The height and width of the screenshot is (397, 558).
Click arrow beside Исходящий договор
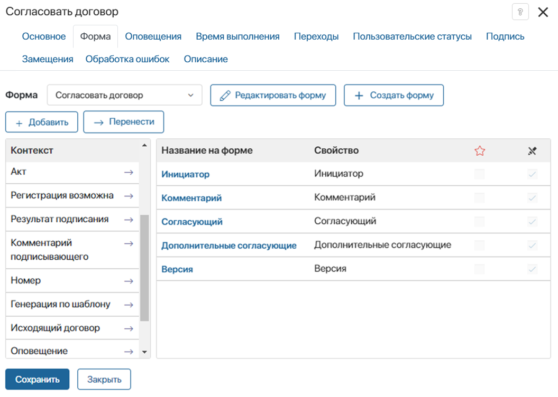click(x=129, y=328)
